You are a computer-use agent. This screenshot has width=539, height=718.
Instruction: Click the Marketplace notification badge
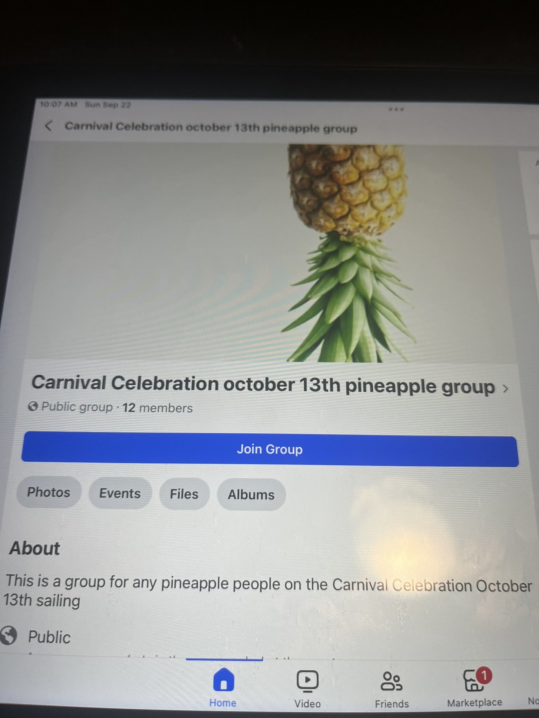484,675
